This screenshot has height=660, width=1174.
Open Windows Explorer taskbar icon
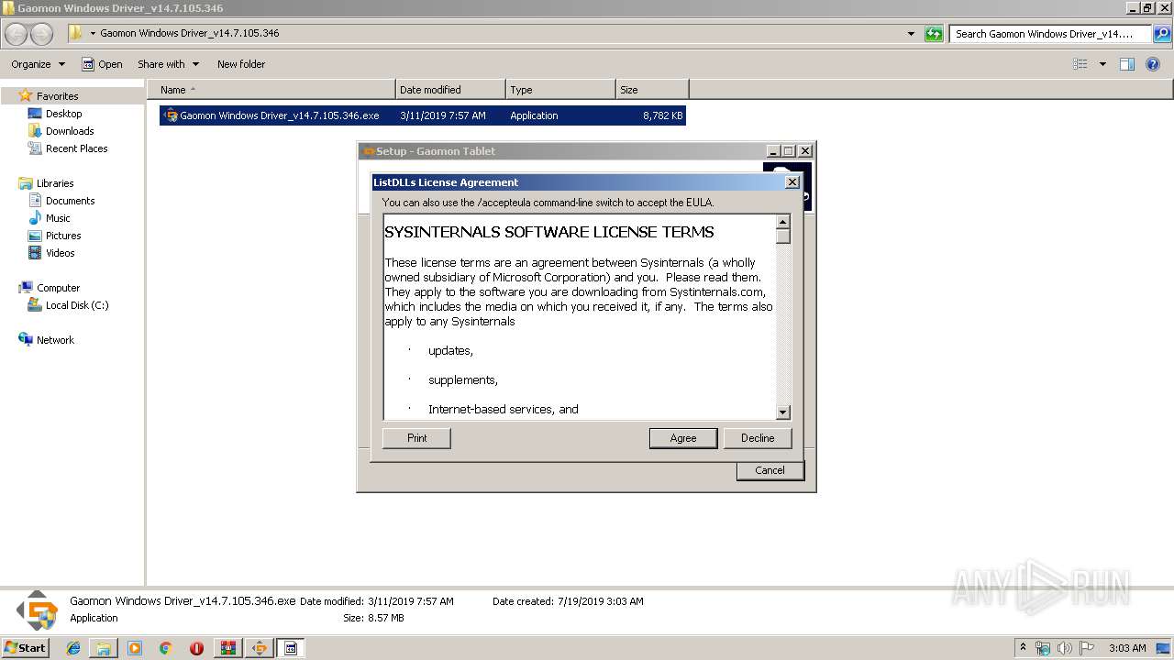[x=104, y=648]
